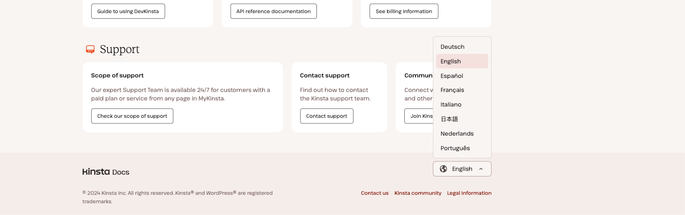
Task: Switch language to Español
Action: [x=452, y=76]
